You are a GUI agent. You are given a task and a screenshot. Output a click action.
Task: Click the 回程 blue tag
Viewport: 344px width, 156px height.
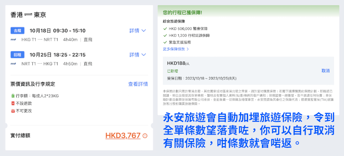[x=17, y=55]
